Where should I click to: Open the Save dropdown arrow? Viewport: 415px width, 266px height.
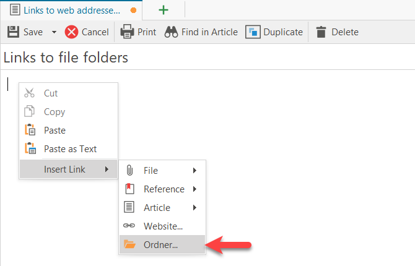[54, 32]
